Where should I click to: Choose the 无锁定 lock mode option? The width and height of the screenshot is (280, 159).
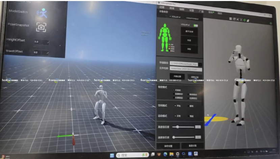click(174, 90)
